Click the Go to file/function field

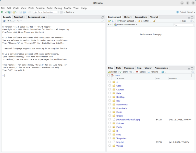pos(45,12)
